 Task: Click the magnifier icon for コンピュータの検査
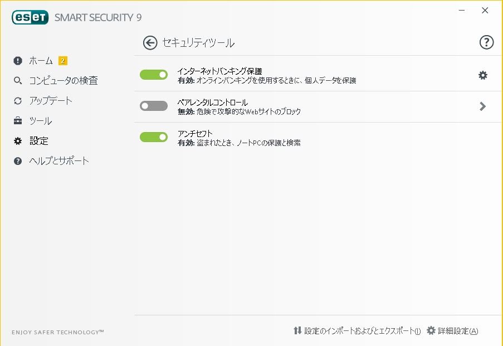click(18, 81)
